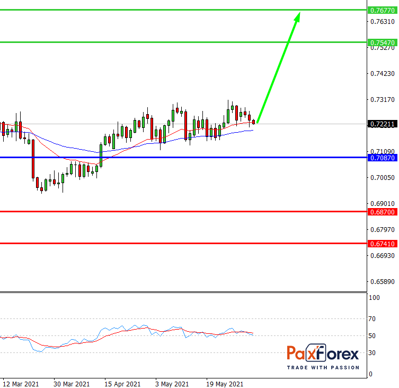Click the 0.74230 price axis value
The width and height of the screenshot is (399, 388).
pyautogui.click(x=383, y=74)
